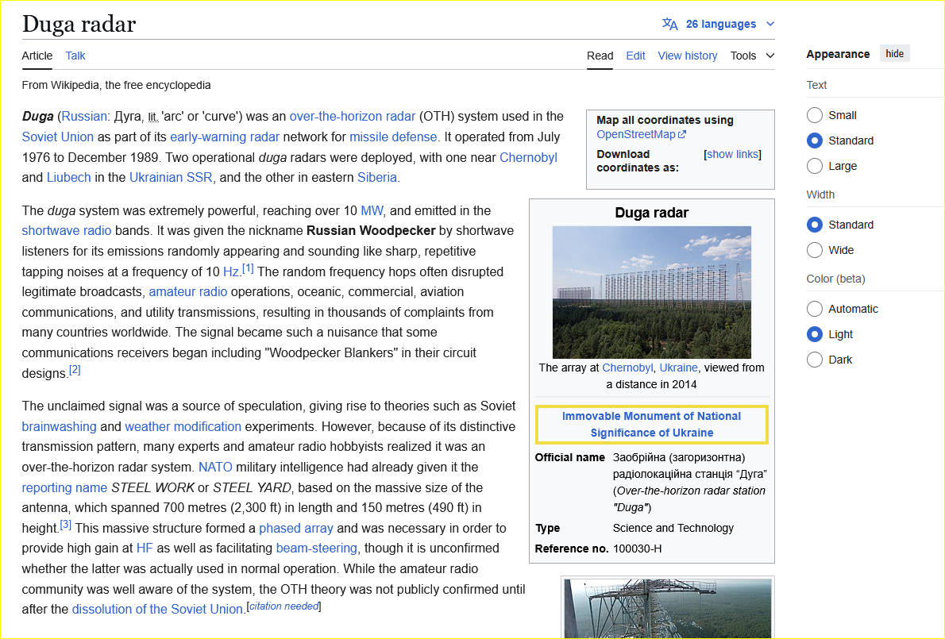Set color mode to Dark

coord(814,360)
